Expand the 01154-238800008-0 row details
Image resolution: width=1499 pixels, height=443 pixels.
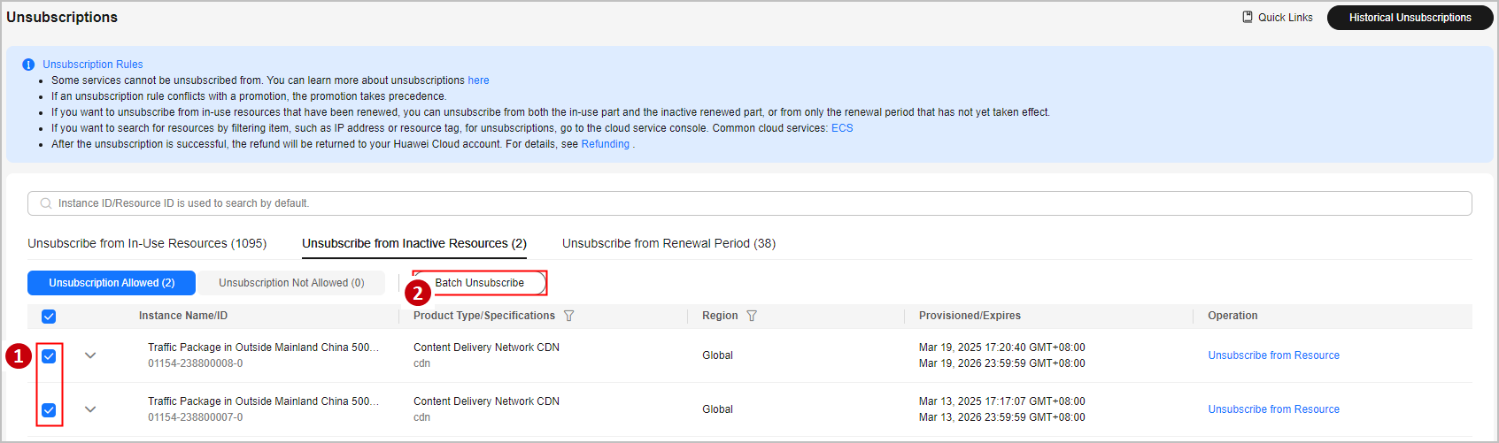click(90, 355)
